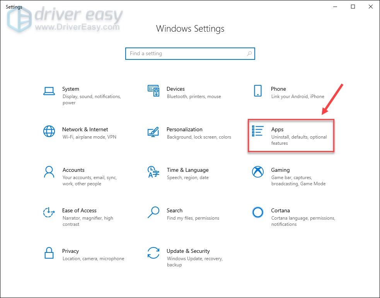The width and height of the screenshot is (380, 298).
Task: Click 'Windows Update, recovery, backup' text
Action: click(195, 262)
